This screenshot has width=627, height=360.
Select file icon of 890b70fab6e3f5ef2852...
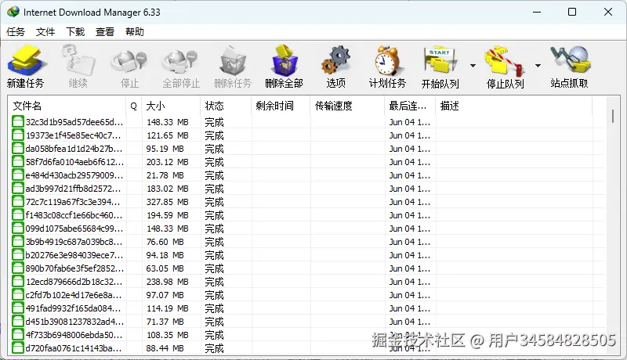17,268
